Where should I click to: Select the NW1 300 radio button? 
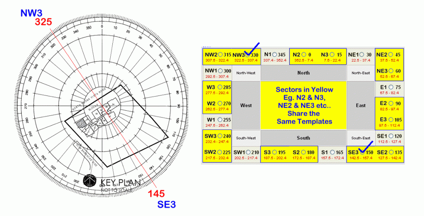[219, 71]
